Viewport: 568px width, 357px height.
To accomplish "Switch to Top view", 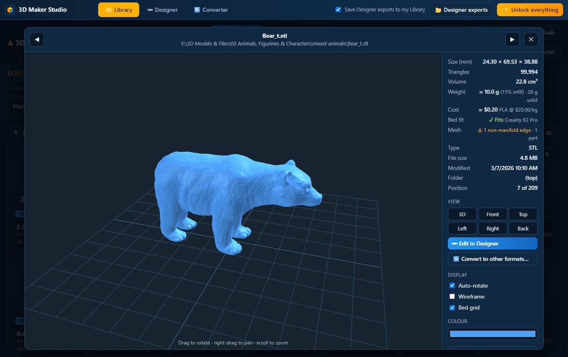I will click(523, 214).
